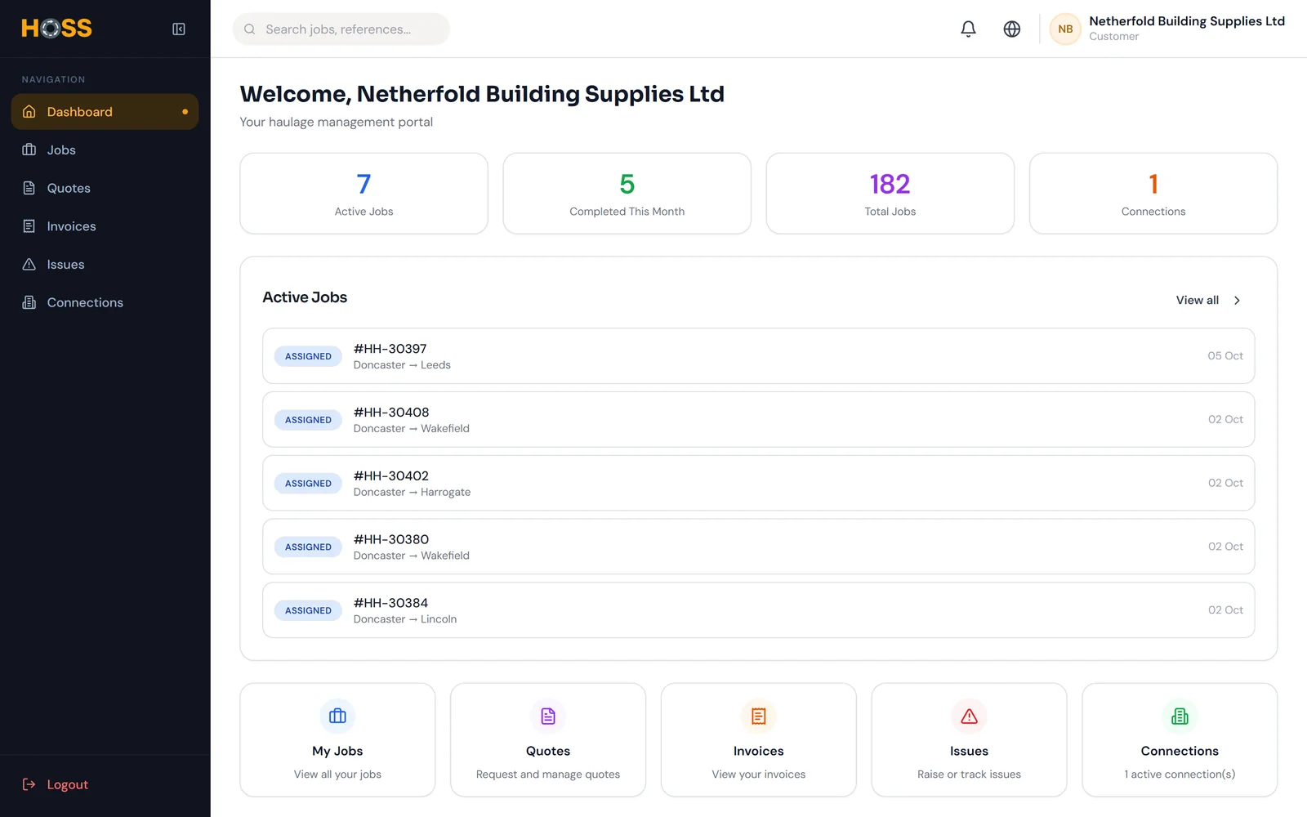Click the My Jobs card title

point(337,751)
